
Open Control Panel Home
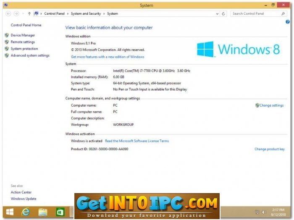(26, 25)
